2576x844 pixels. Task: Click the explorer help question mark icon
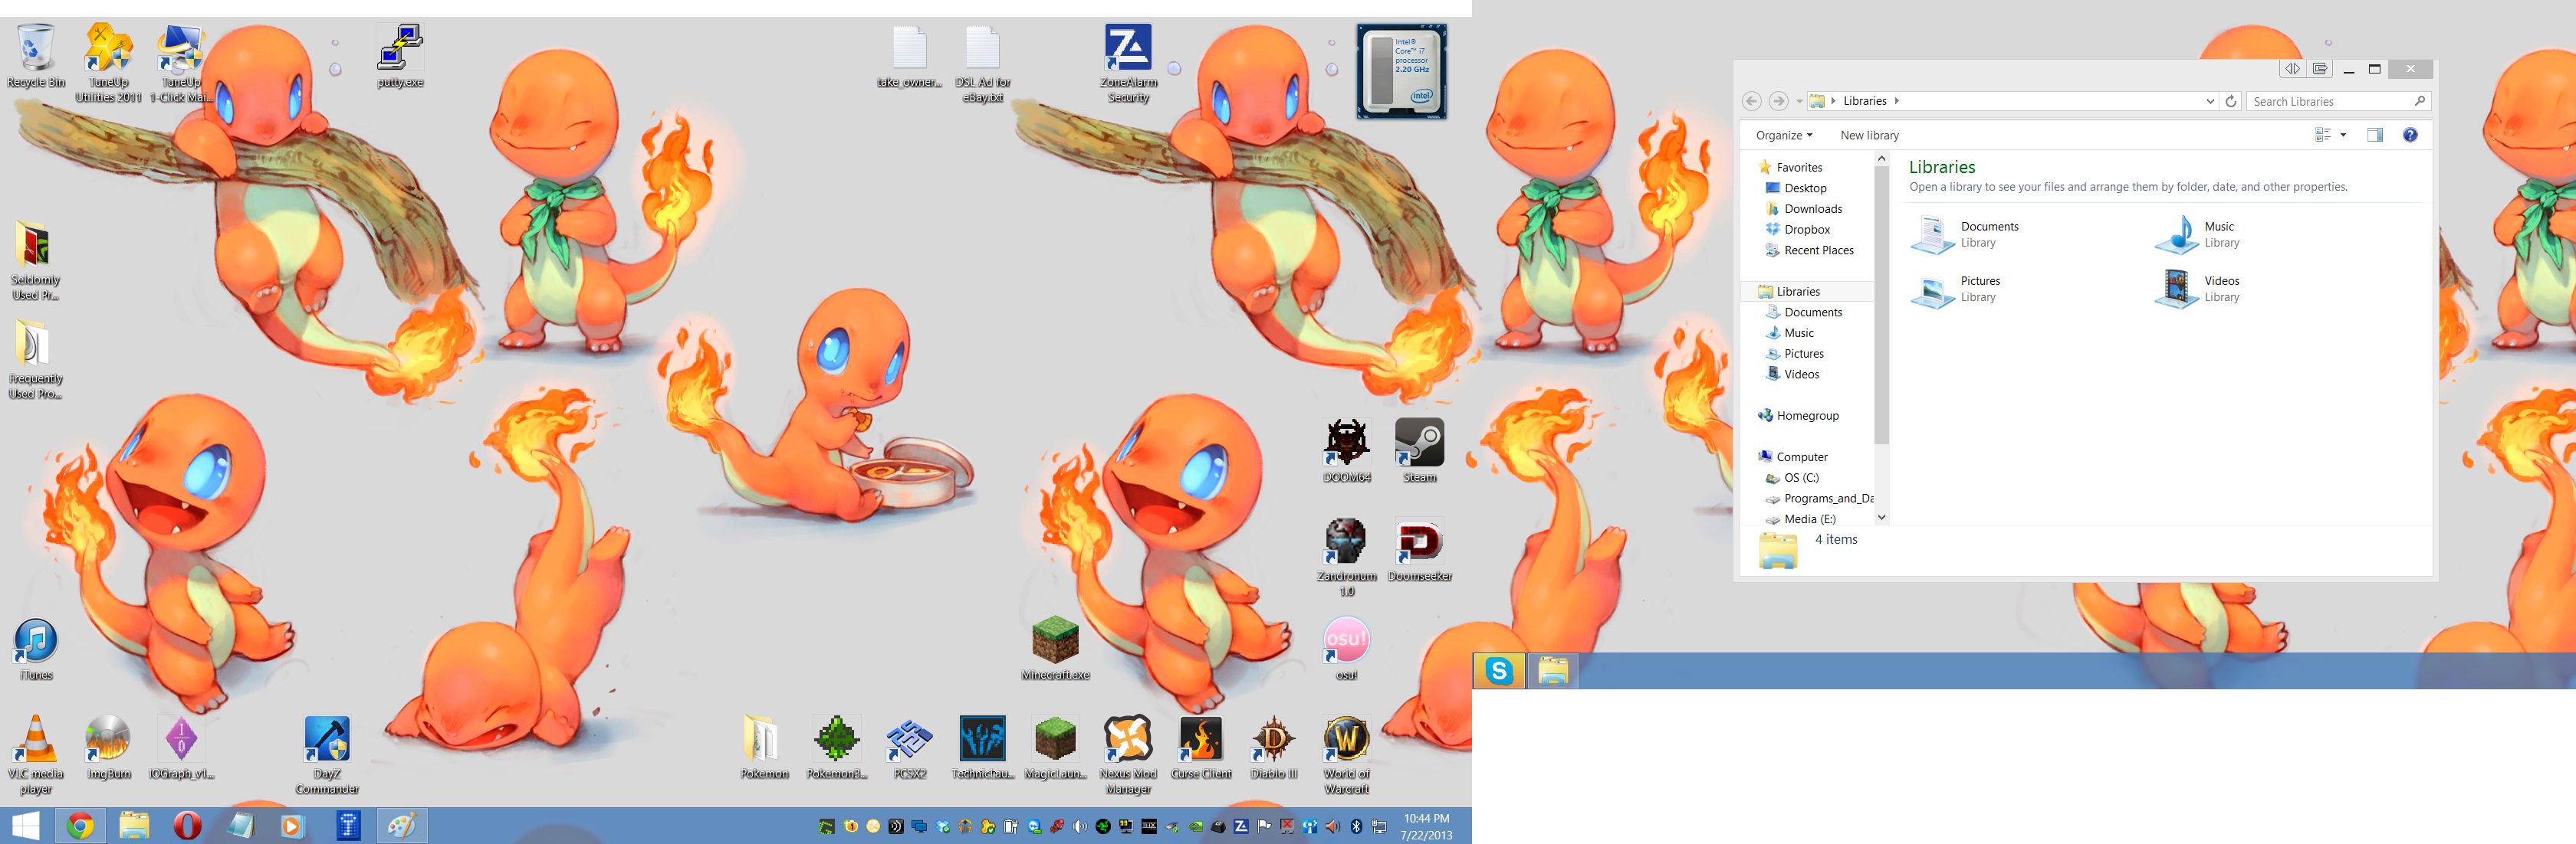click(2410, 135)
